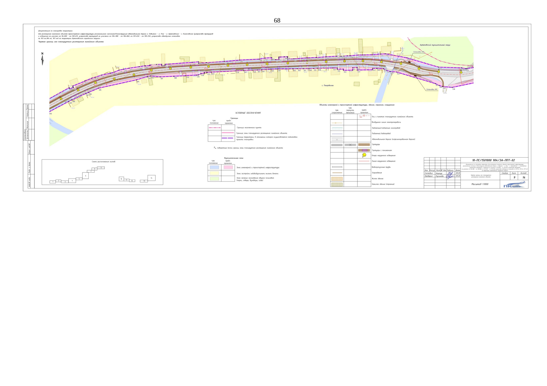Click the 'с. Покровское' map label
The image size is (547, 386).
(x=327, y=86)
